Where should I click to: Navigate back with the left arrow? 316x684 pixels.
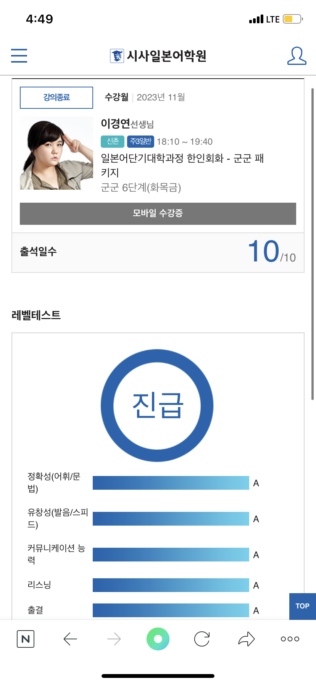70,639
